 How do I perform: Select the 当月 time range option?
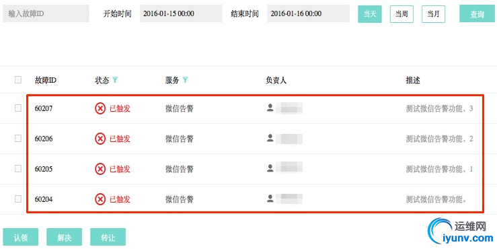(x=433, y=14)
